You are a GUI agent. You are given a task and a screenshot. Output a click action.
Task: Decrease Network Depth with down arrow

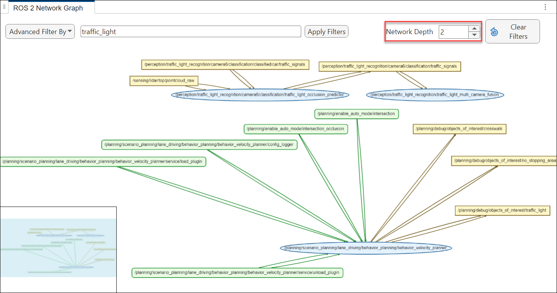pos(474,35)
